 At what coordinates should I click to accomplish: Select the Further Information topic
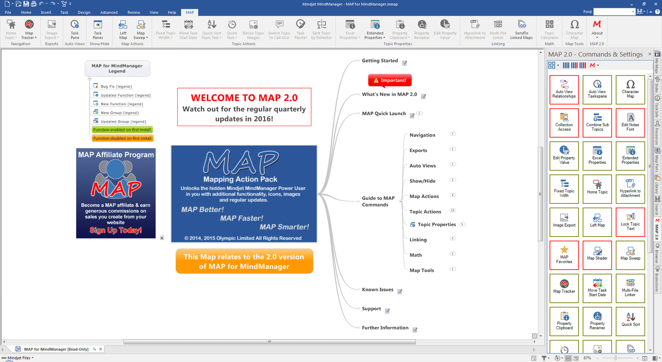coord(385,328)
